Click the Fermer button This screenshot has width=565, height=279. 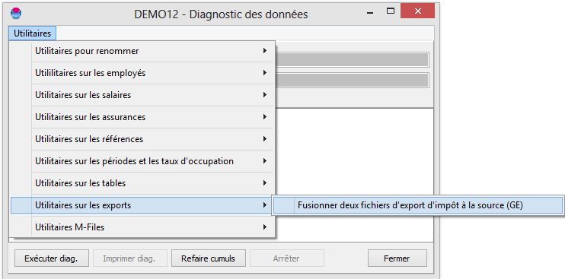(397, 258)
